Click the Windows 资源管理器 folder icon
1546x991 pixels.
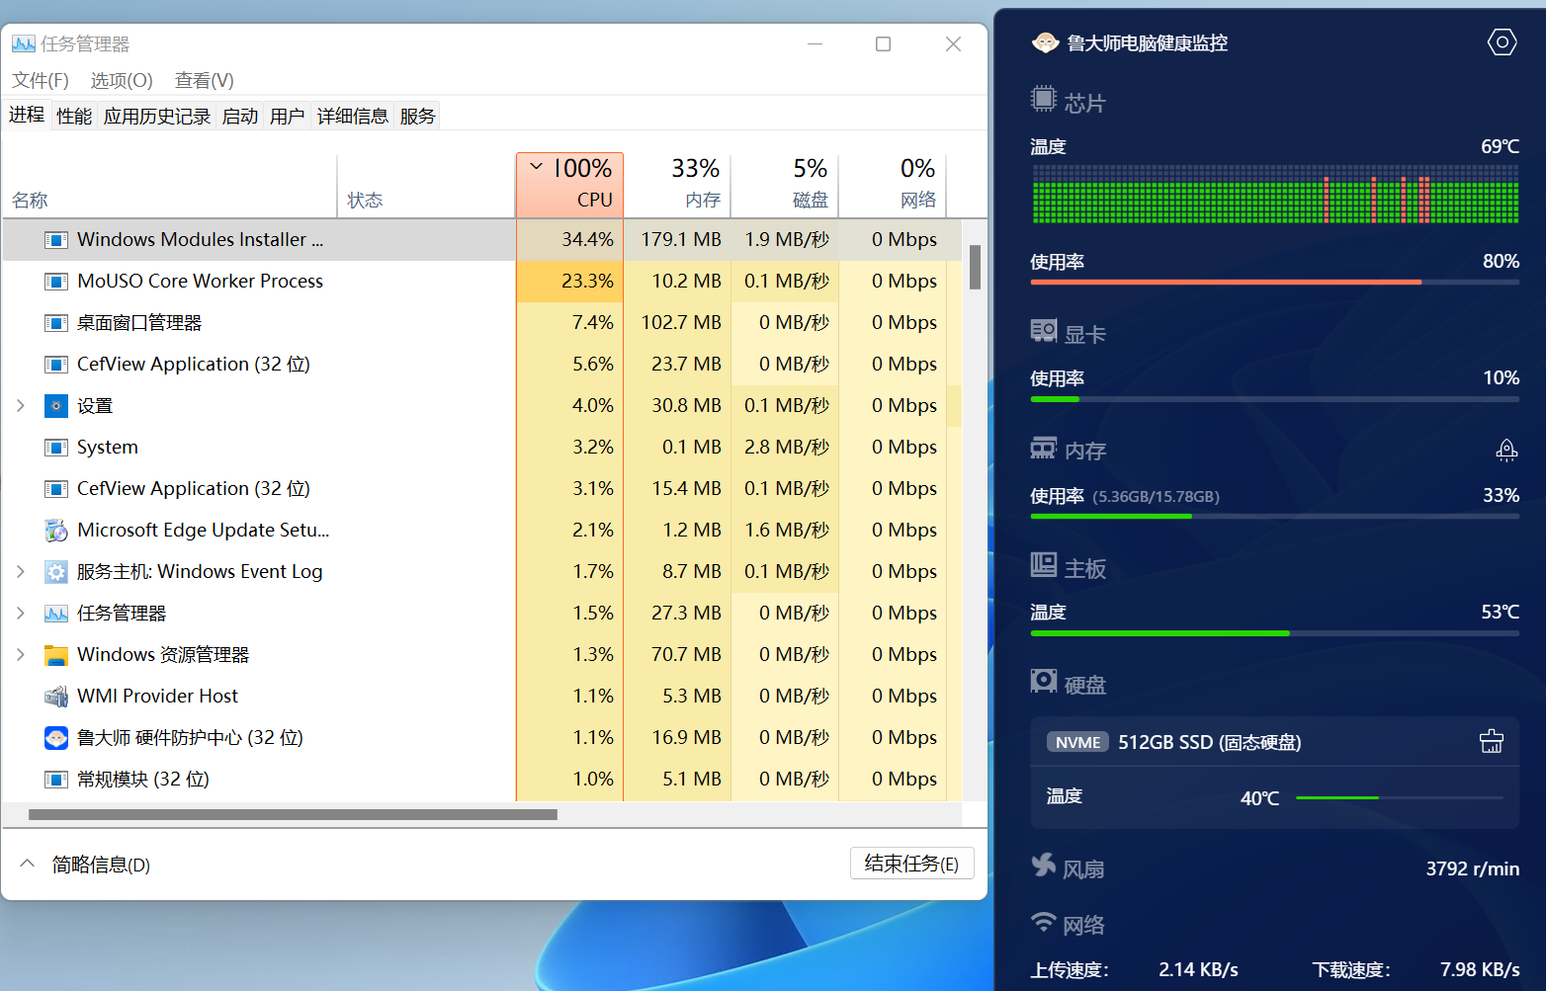click(56, 654)
